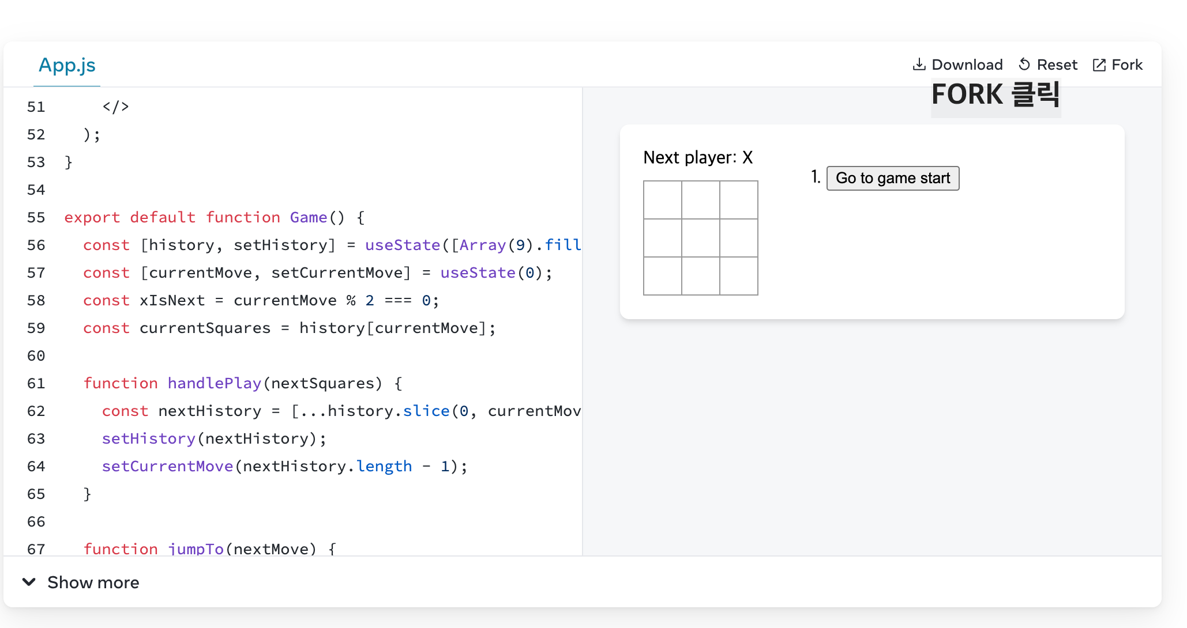This screenshot has height=628, width=1187.
Task: Click the Game function name in code
Action: [x=308, y=218]
